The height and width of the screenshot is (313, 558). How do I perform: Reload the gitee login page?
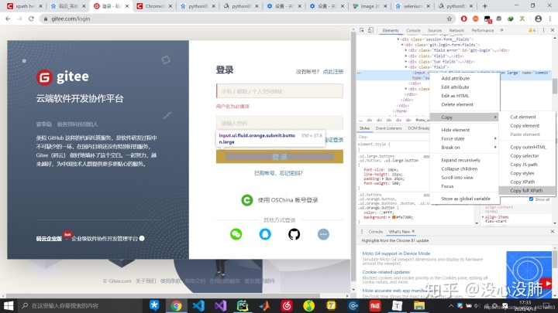coord(31,19)
